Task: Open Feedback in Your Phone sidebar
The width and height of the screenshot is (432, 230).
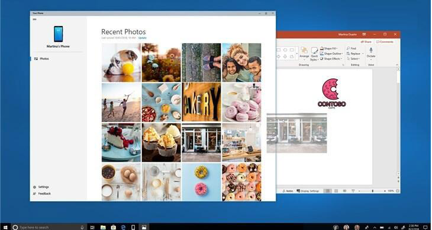Action: point(41,193)
